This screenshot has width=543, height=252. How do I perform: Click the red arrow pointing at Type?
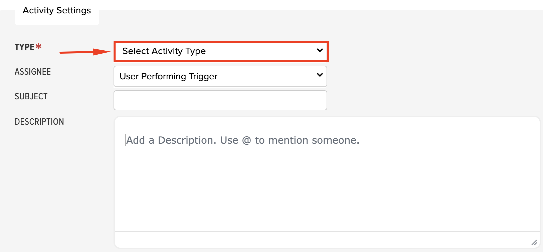click(85, 52)
